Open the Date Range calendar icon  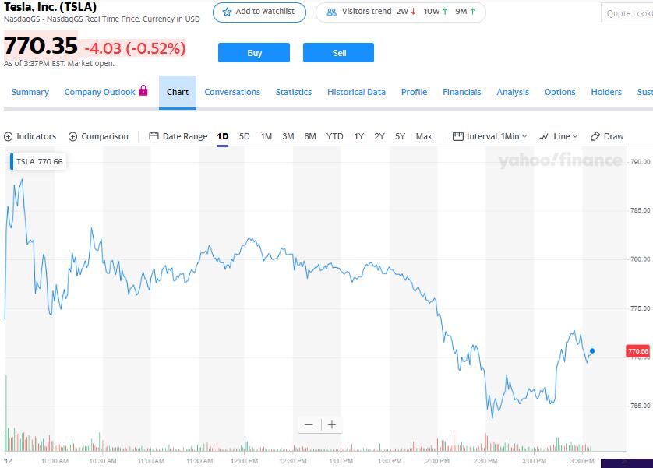pyautogui.click(x=154, y=136)
